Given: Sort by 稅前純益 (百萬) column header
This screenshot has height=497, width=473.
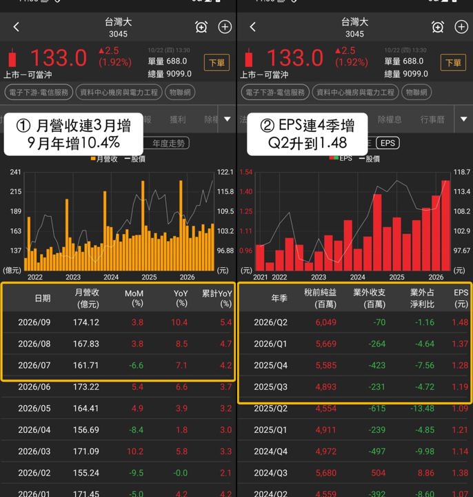Looking at the screenshot, I should coord(321,298).
